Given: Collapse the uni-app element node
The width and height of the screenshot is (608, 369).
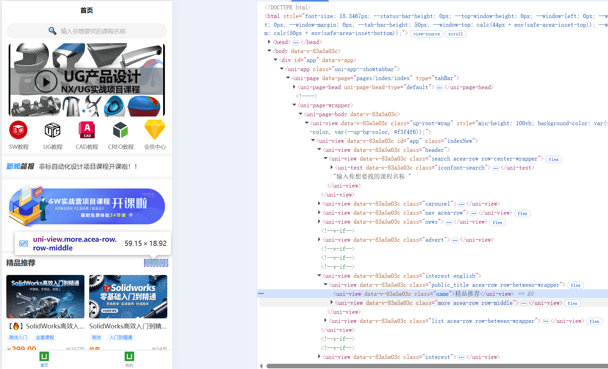Looking at the screenshot, I should click(281, 69).
